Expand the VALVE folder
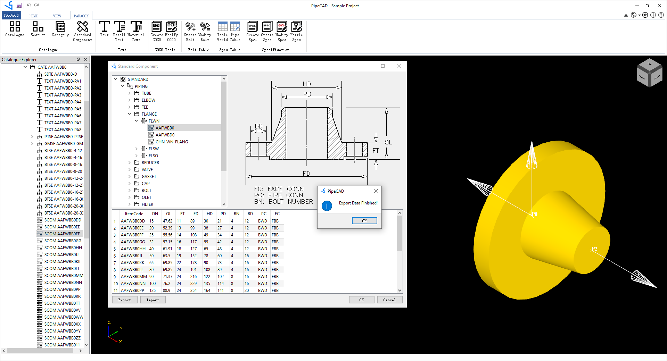Viewport: 667px width, 361px height. click(x=130, y=169)
